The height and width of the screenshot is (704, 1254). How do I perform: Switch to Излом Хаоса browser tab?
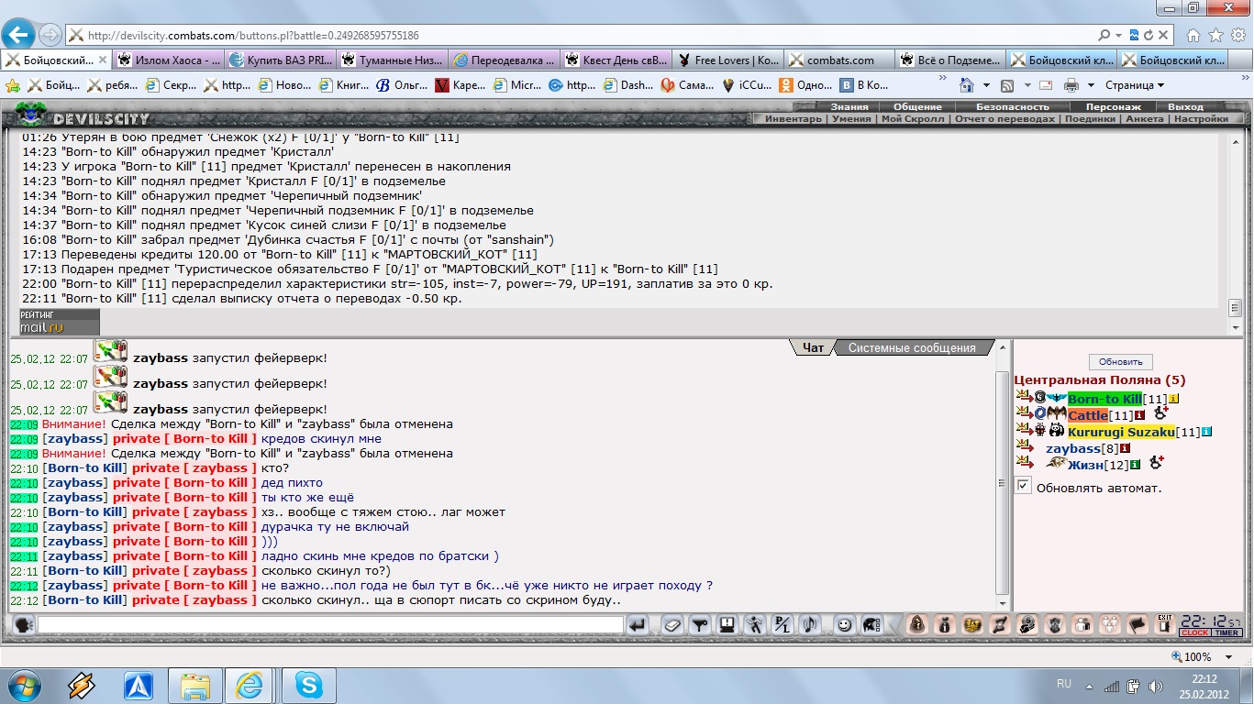tap(170, 60)
